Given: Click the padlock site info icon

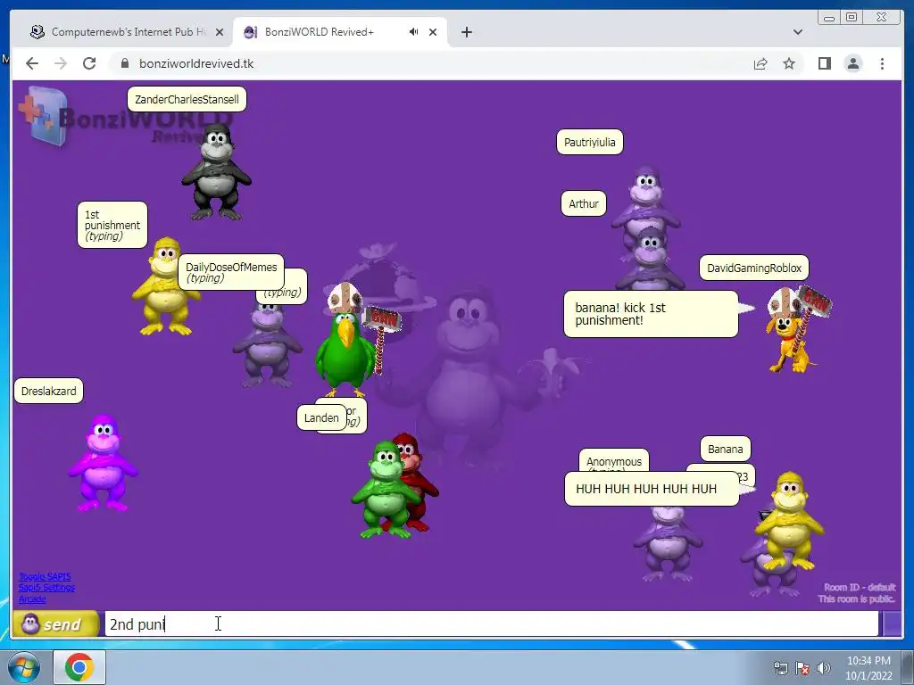Looking at the screenshot, I should [124, 63].
